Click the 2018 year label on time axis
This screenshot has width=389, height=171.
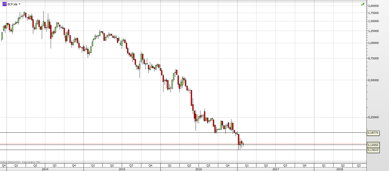[340, 169]
